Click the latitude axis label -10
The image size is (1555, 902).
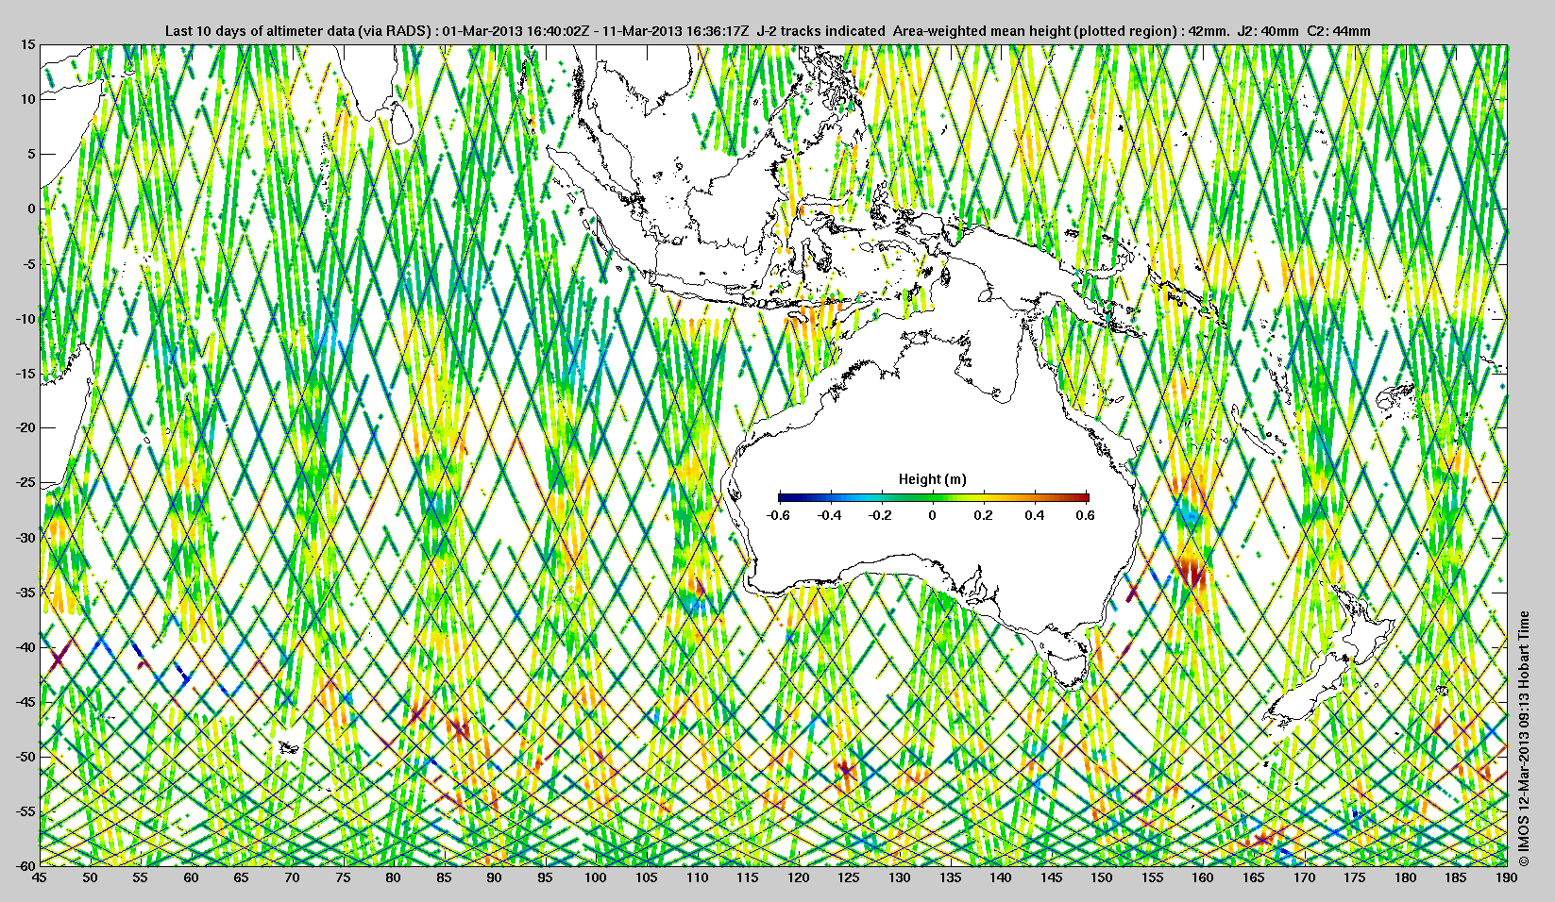point(25,318)
